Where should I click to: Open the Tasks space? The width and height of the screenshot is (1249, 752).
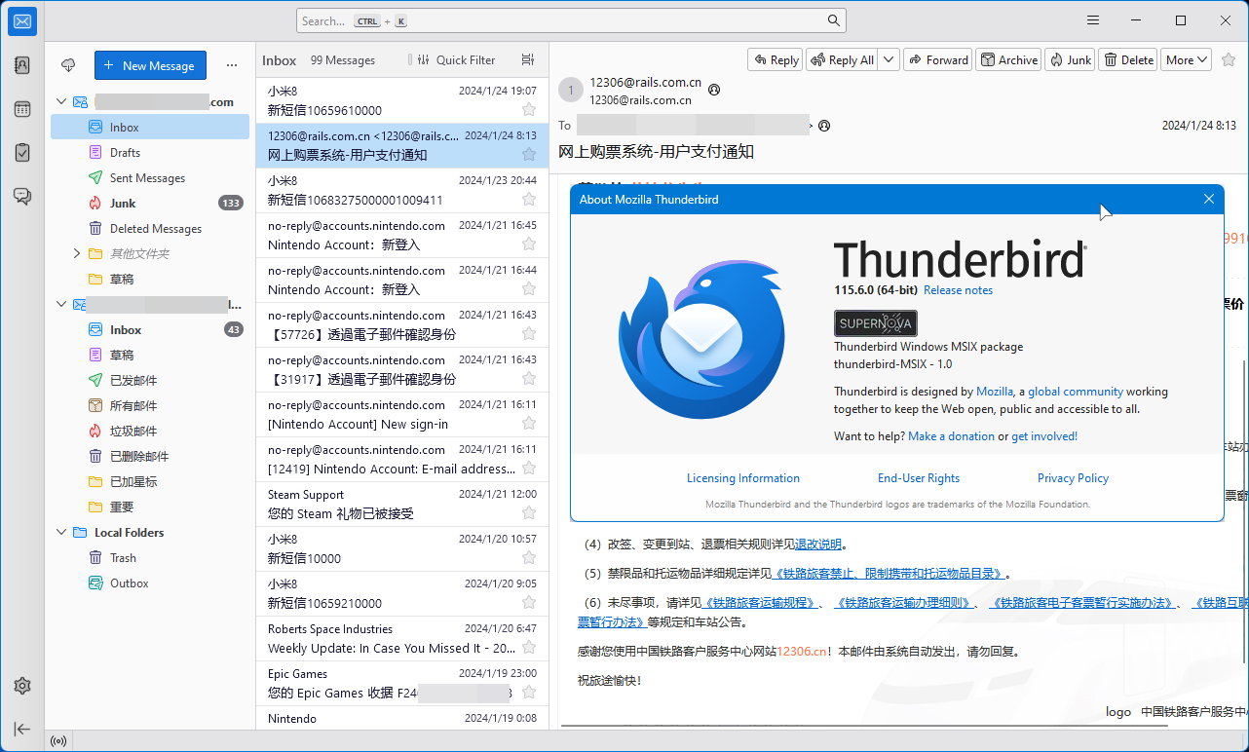tap(22, 153)
